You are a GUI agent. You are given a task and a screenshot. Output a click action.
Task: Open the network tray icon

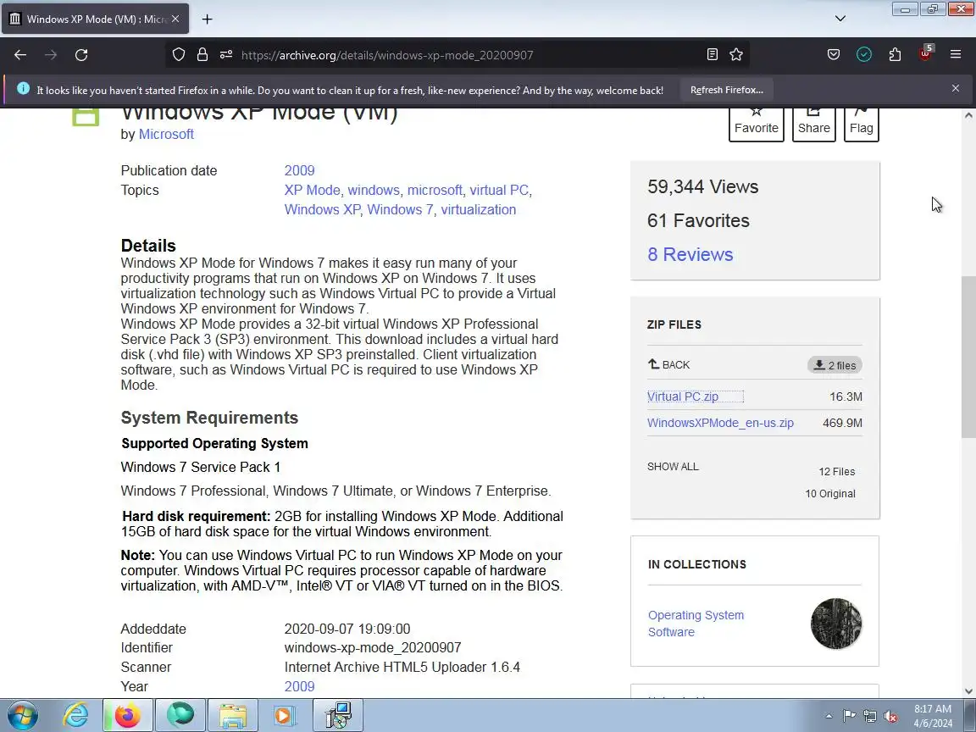[x=870, y=716]
